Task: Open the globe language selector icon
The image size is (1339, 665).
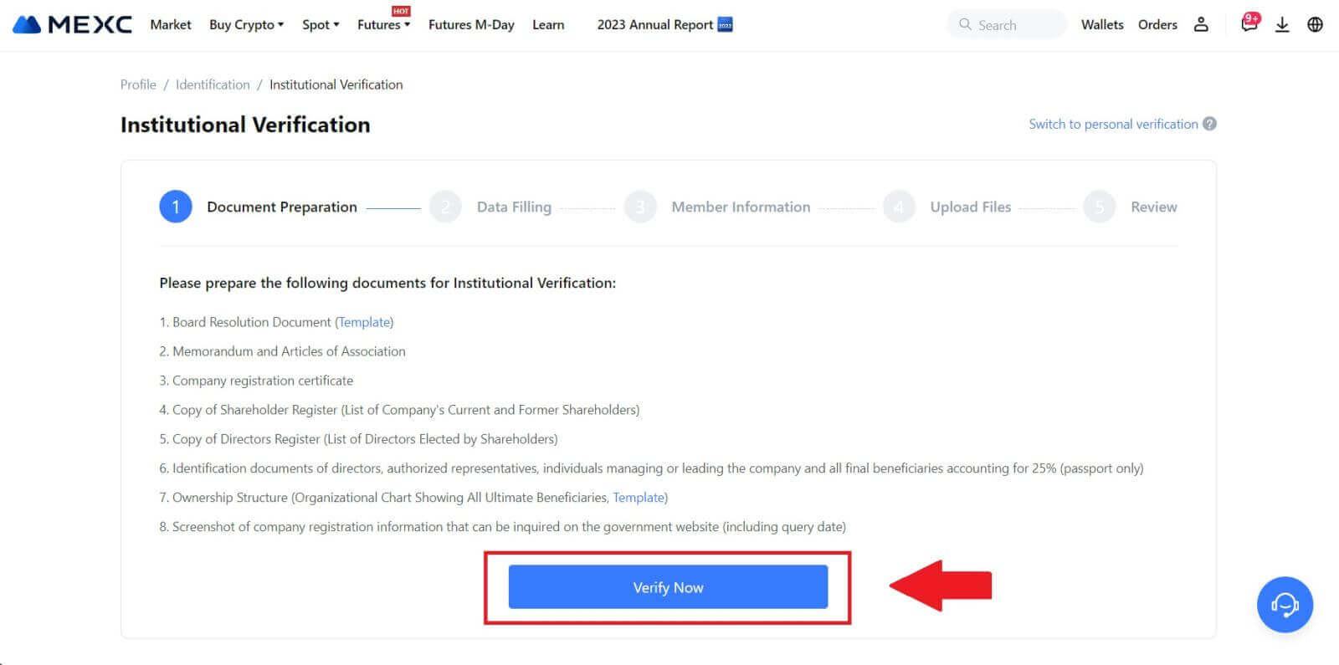Action: point(1315,25)
